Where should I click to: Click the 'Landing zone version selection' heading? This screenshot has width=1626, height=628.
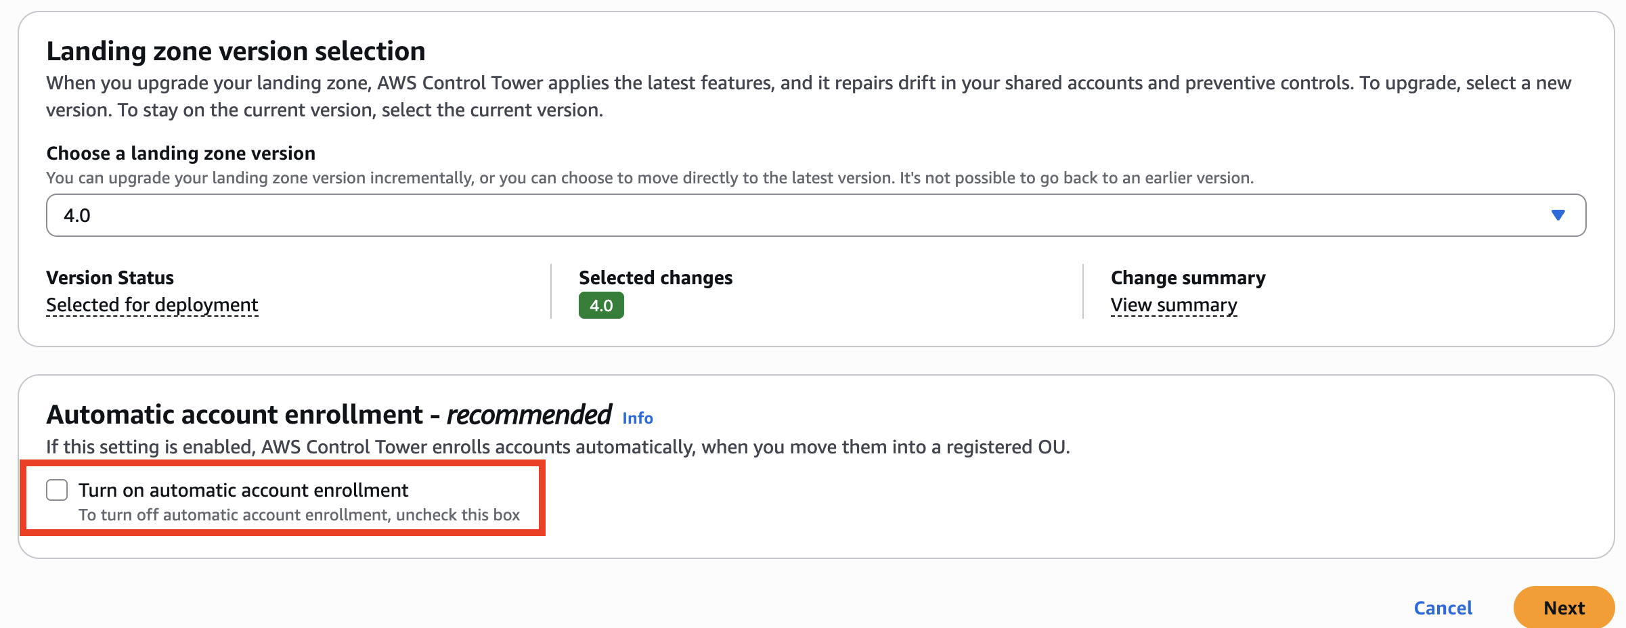(236, 51)
